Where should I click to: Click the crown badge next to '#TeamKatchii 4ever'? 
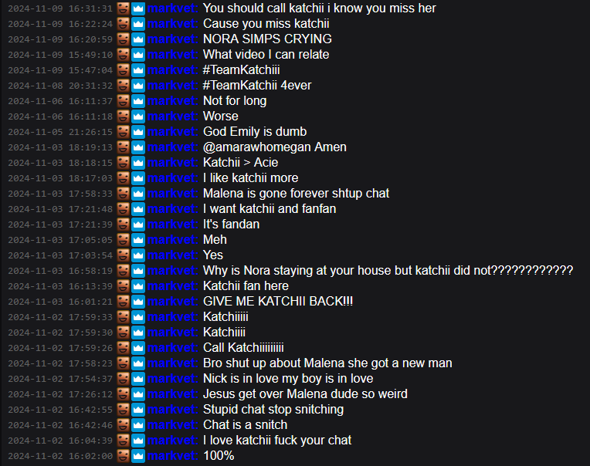[x=138, y=86]
